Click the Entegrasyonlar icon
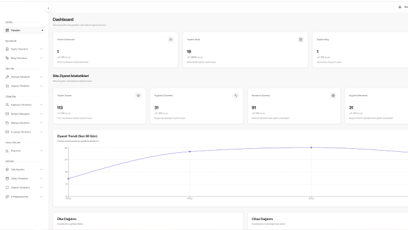The width and height of the screenshot is (408, 230). point(7,197)
